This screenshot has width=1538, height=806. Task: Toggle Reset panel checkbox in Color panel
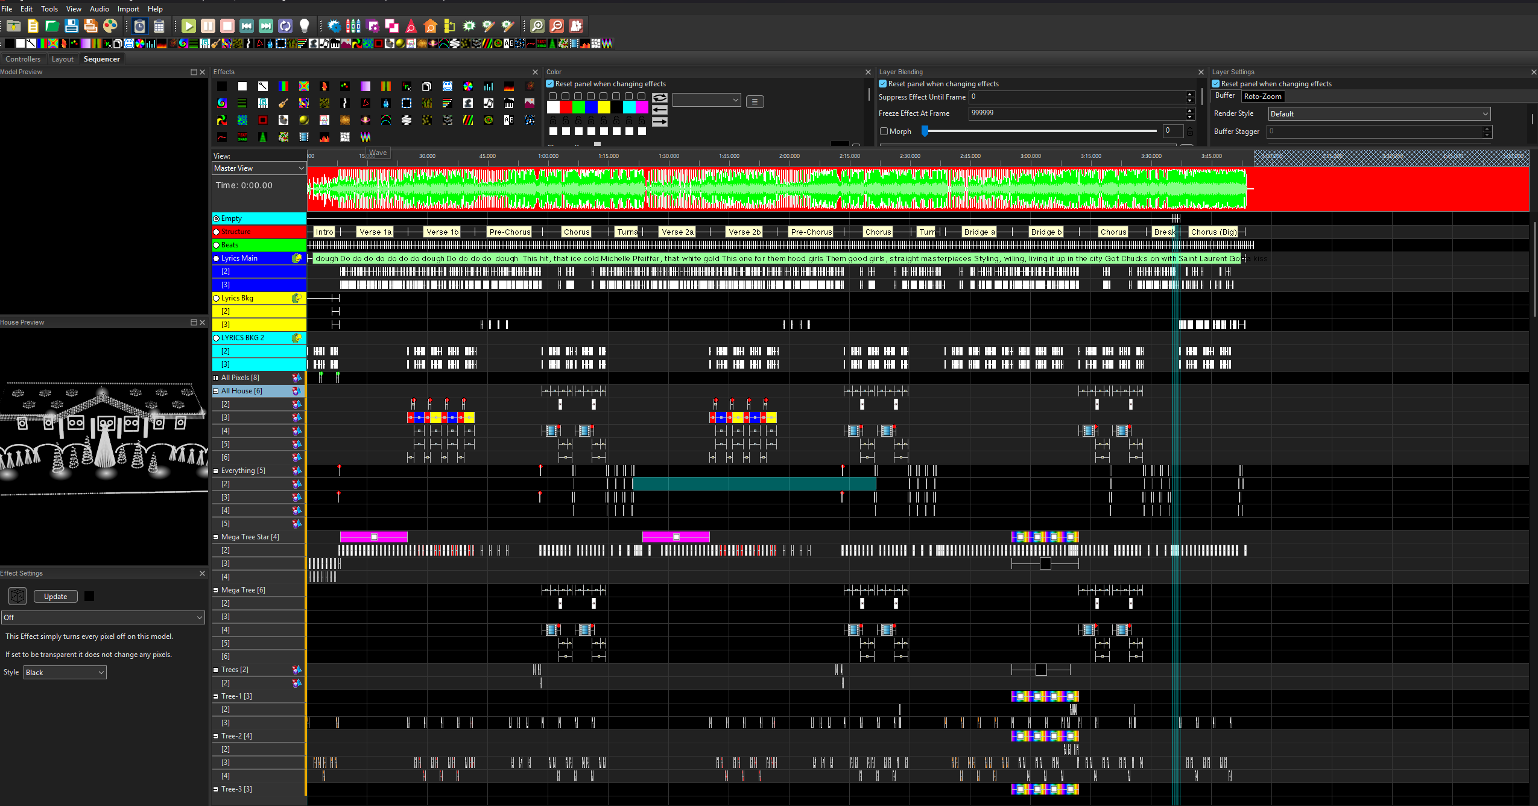(x=550, y=84)
